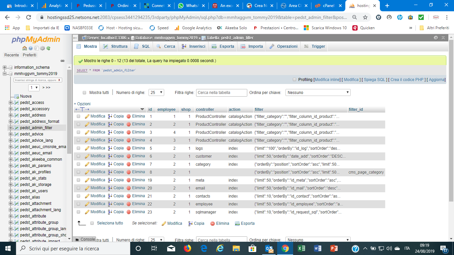Click the pencil Modifica icon in row id 1

click(x=87, y=116)
